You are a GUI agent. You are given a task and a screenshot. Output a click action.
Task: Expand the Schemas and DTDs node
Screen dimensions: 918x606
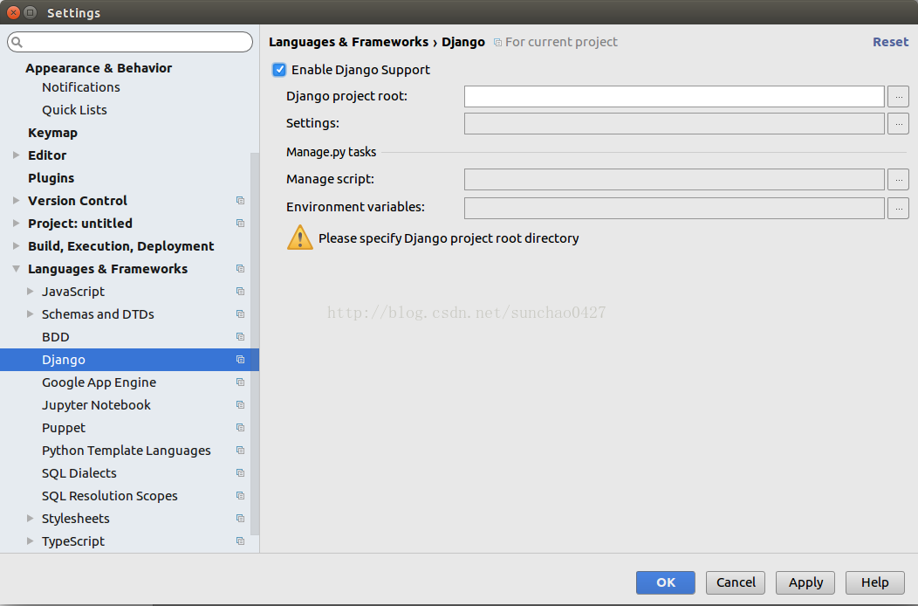pyautogui.click(x=30, y=314)
